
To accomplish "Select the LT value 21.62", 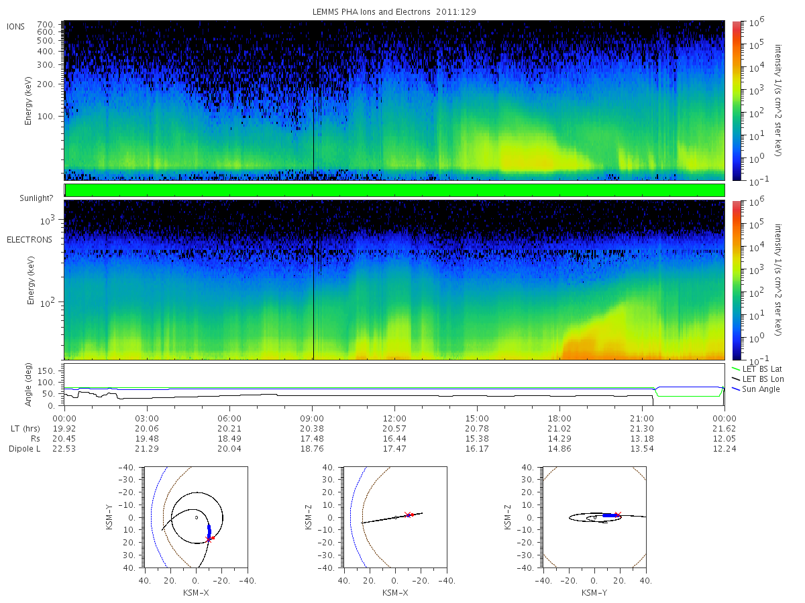I will pyautogui.click(x=724, y=429).
